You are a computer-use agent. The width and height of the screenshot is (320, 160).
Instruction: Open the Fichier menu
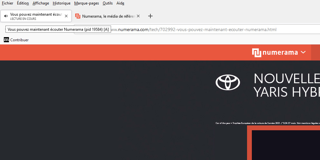[8, 3]
